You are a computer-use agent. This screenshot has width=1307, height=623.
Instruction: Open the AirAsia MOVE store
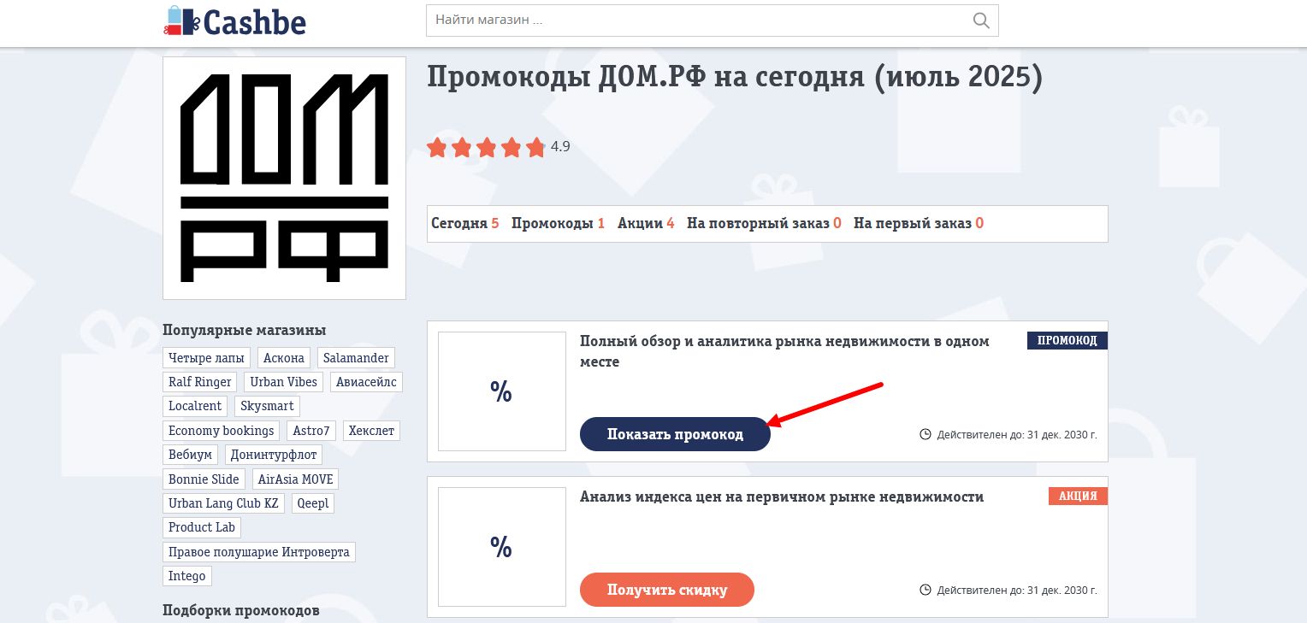click(296, 479)
